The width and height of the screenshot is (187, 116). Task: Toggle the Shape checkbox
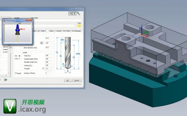[47, 31]
